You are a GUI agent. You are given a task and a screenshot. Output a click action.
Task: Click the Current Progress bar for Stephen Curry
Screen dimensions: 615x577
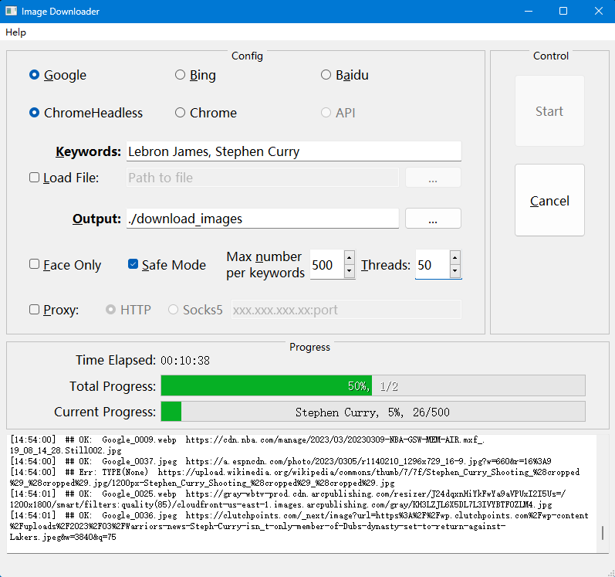(373, 412)
